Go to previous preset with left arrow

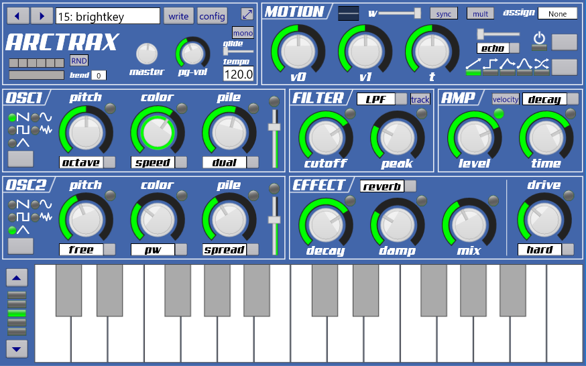(18, 16)
